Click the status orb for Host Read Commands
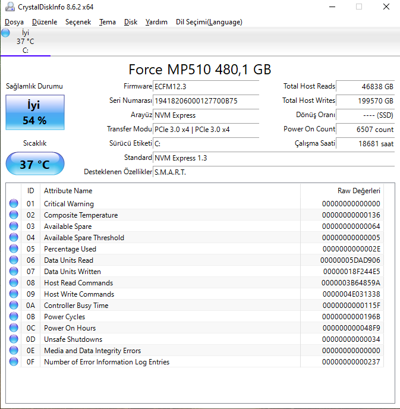Viewport: 400px width, 409px height. tap(14, 282)
